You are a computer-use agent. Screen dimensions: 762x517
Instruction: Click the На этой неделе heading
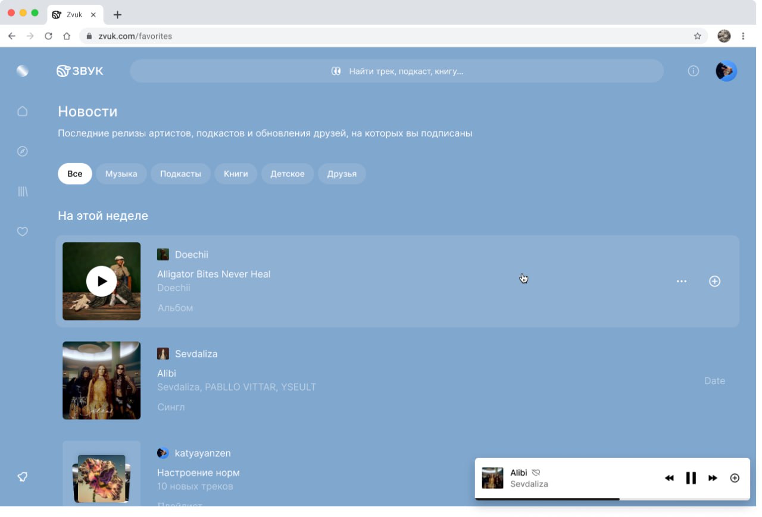[x=103, y=216]
